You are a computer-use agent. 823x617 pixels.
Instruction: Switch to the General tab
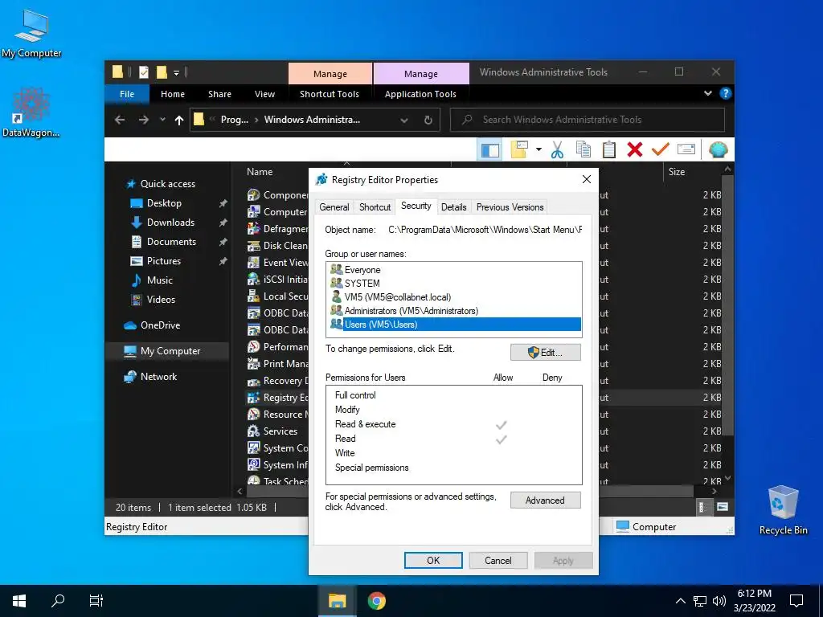coord(334,207)
